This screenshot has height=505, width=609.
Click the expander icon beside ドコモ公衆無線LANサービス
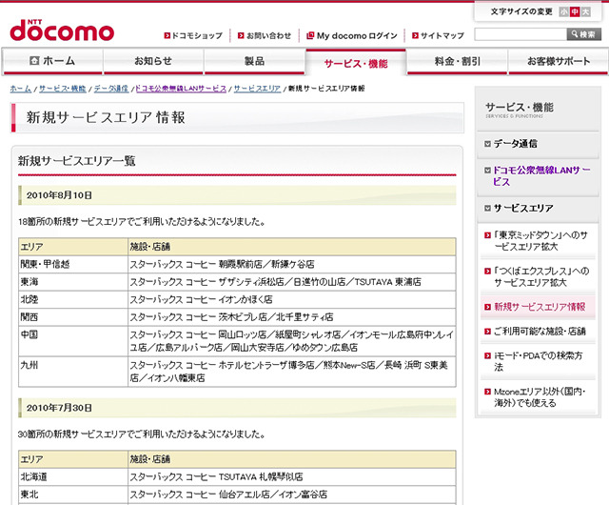(487, 171)
